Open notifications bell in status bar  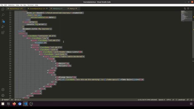pyautogui.click(x=191, y=100)
